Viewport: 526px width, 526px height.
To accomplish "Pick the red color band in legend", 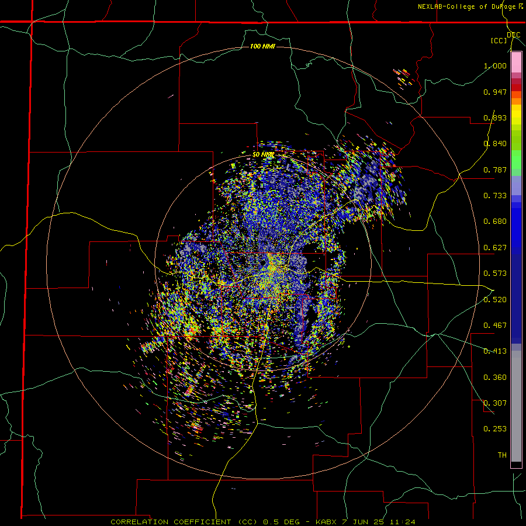I will [516, 88].
